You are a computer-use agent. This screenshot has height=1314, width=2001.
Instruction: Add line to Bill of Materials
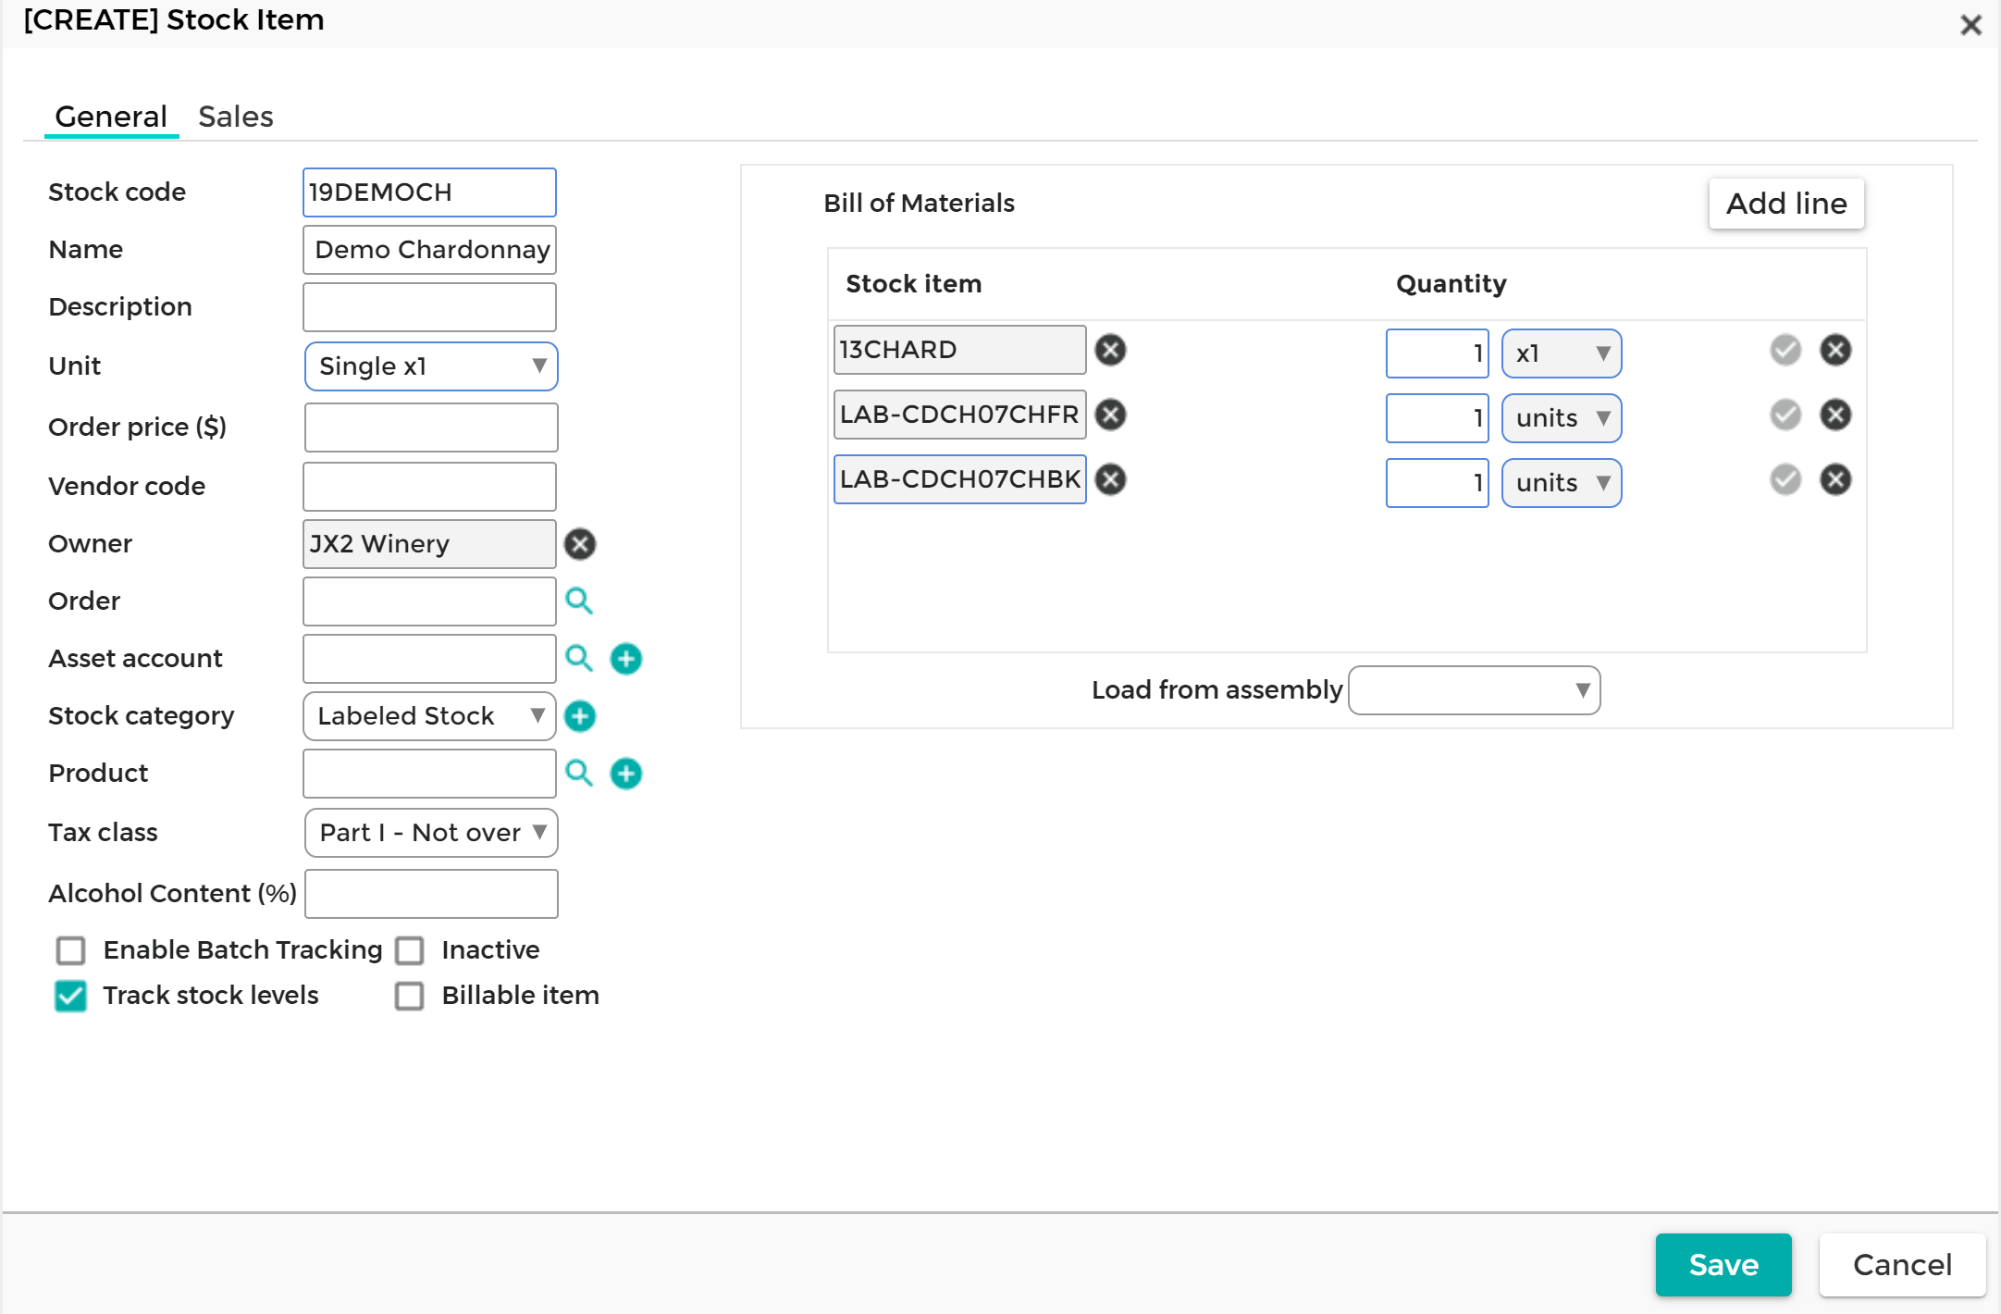[x=1786, y=204]
